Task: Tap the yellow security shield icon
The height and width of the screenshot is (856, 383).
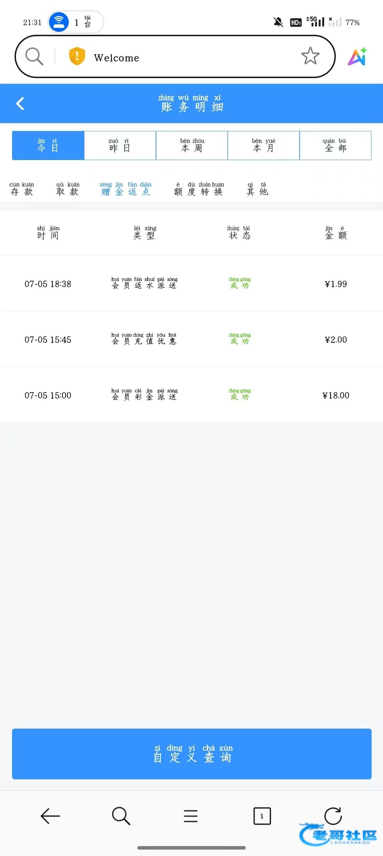Action: click(x=77, y=56)
